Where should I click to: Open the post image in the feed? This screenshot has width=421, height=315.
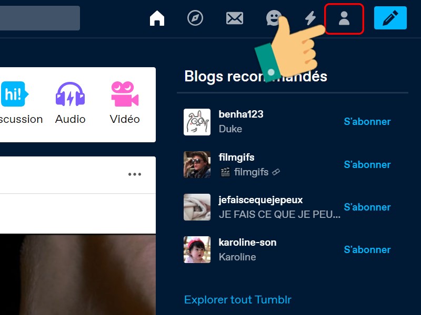78,275
